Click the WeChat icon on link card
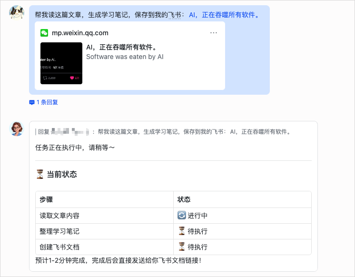Screen dimensions: 355x277 click(44, 33)
